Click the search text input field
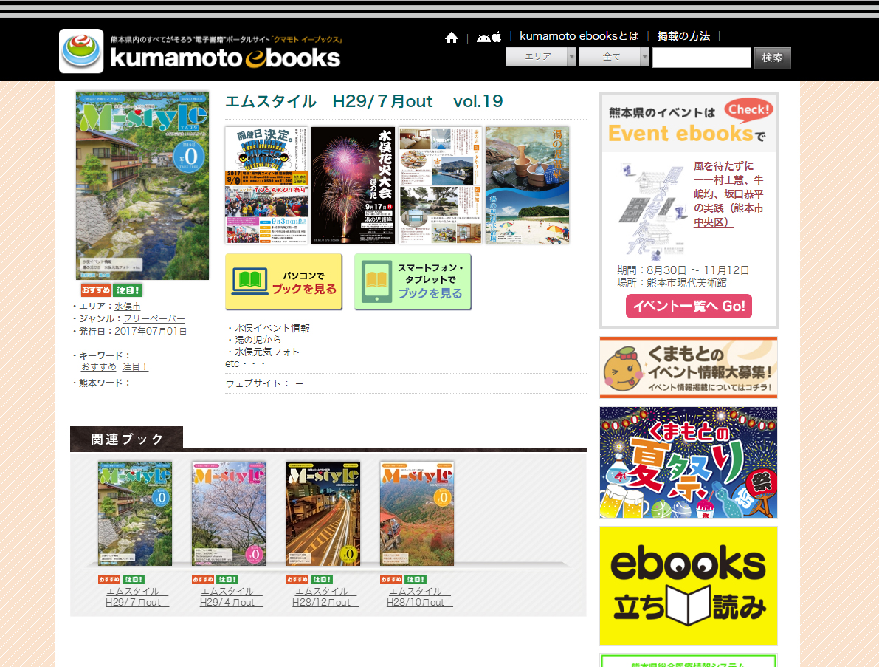The height and width of the screenshot is (667, 879). point(701,58)
